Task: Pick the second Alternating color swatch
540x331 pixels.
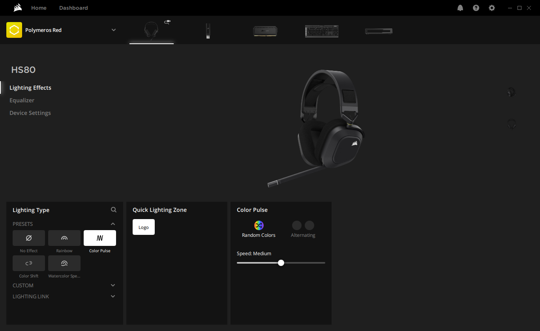Action: point(309,225)
